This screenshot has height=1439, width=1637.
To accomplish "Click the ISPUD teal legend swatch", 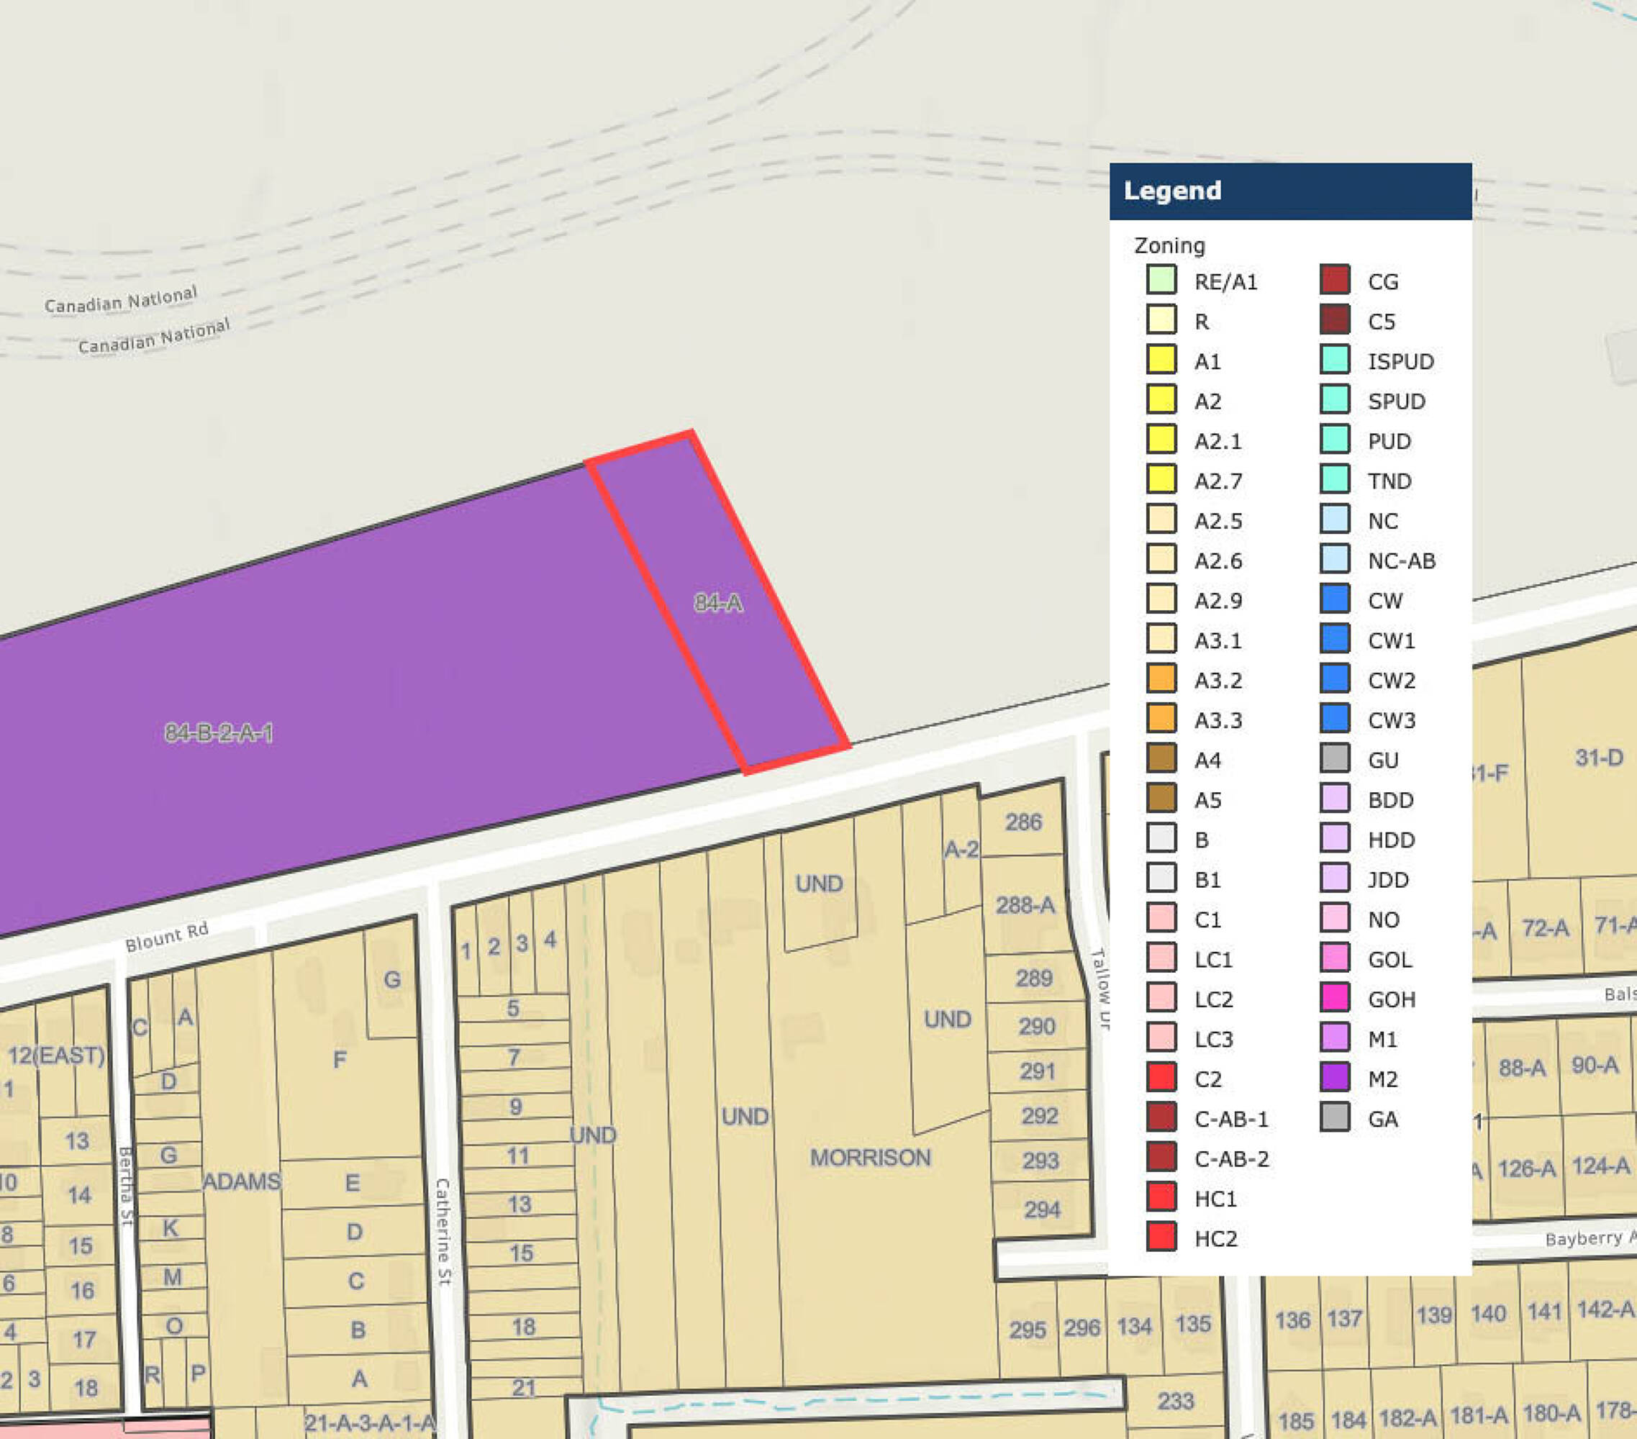I will [x=1334, y=360].
